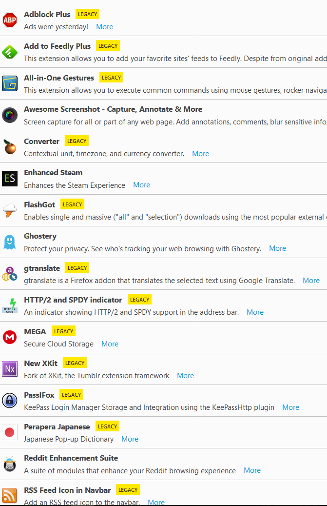Click the Awesome Screenshot camera lens icon
The image size is (327, 506).
(x=9, y=115)
